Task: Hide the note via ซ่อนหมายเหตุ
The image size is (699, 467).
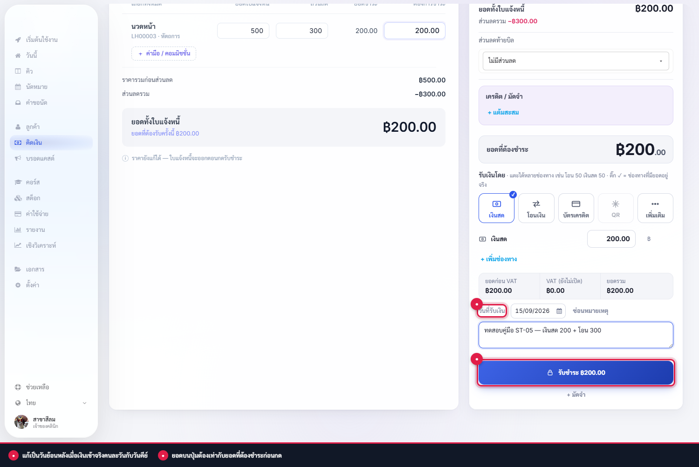Action: click(590, 311)
